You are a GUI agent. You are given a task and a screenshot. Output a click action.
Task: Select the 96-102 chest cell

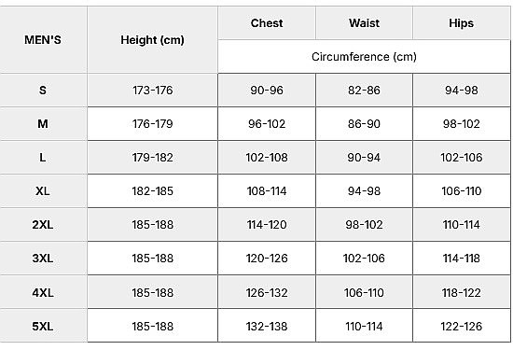(x=267, y=124)
